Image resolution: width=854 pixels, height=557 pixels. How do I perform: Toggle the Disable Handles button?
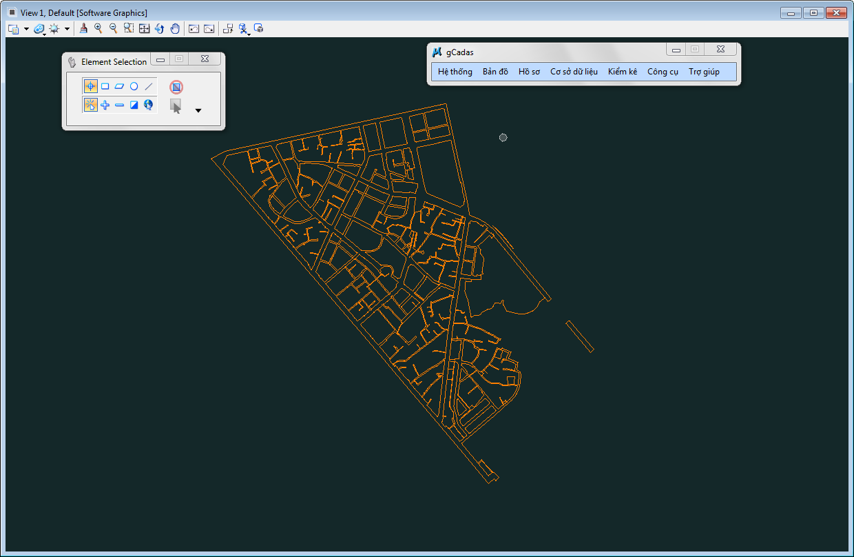tap(176, 87)
